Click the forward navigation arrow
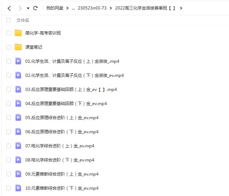The width and height of the screenshot is (229, 196). 20,8
